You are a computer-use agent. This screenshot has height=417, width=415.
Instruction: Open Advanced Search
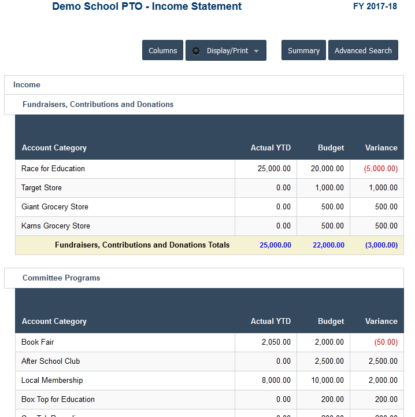(x=363, y=50)
